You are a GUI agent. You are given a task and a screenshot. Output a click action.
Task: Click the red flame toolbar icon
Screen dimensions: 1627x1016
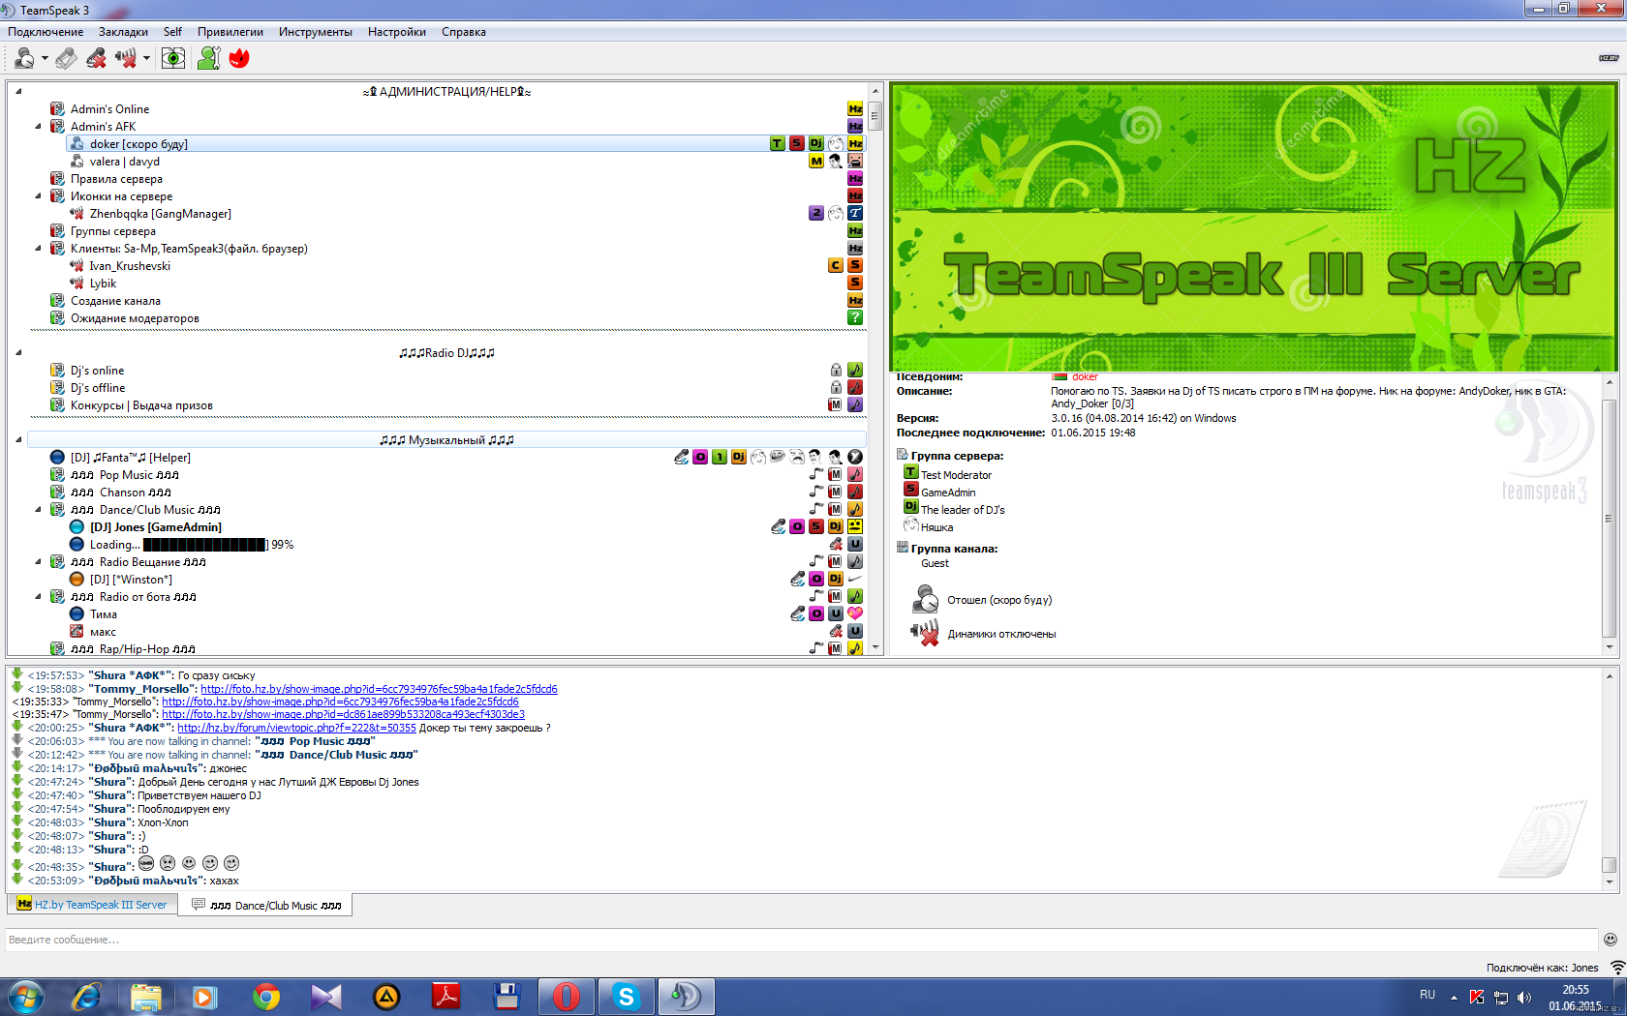point(239,59)
